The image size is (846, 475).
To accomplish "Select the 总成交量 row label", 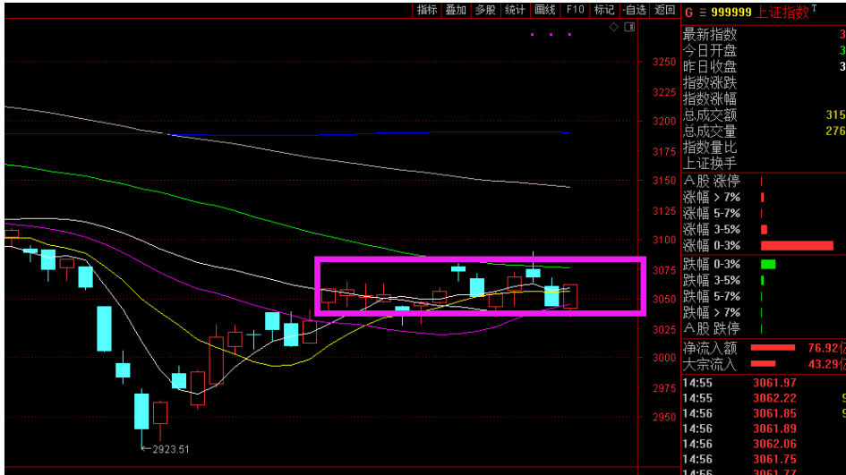I will 710,131.
